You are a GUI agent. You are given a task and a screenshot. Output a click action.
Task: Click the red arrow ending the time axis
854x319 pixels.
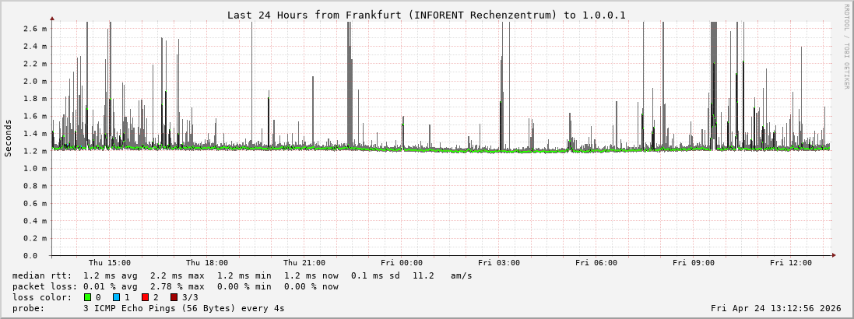[x=834, y=254]
